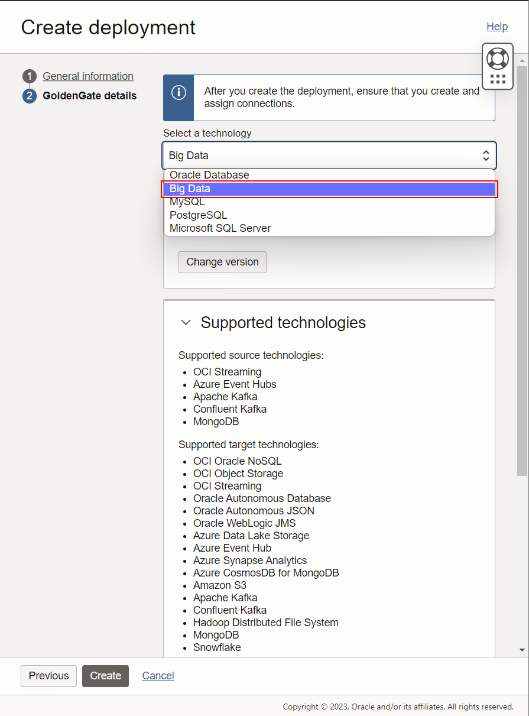Collapse the Supported technologies section
The width and height of the screenshot is (529, 716).
click(186, 323)
